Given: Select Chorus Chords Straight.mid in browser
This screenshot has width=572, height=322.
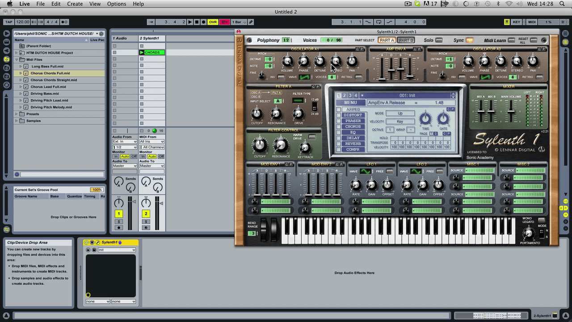Looking at the screenshot, I should click(x=54, y=80).
